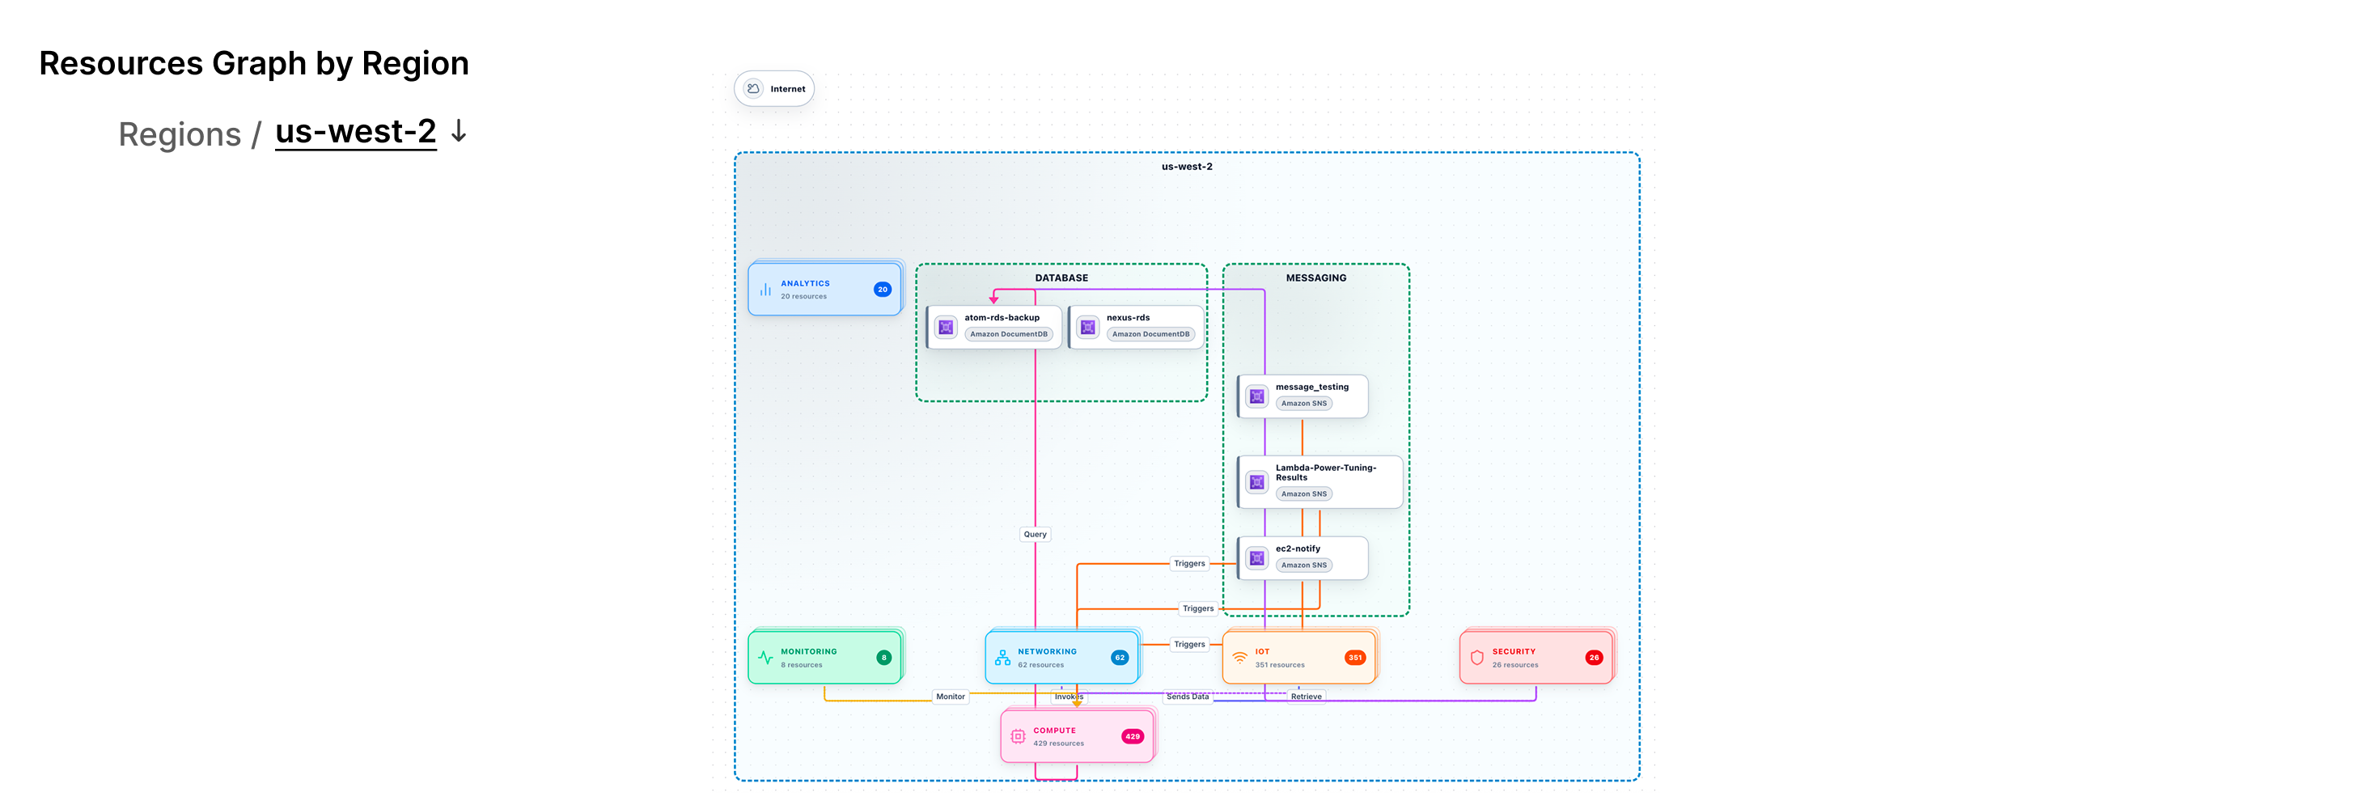Screen dimensions: 2372x809
Task: Click the ec2-notify SNS icon
Action: (1257, 557)
